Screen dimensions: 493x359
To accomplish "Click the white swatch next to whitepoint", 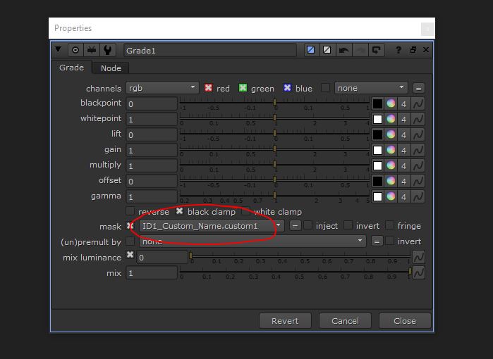I will point(377,119).
